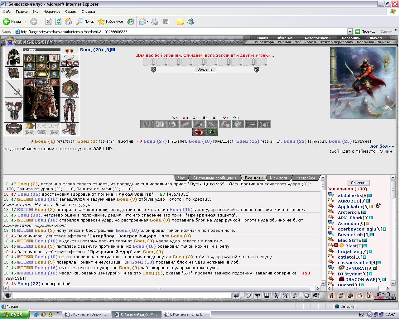
Task: Expand the hidden quick launch icons chevron
Action: tap(58, 313)
